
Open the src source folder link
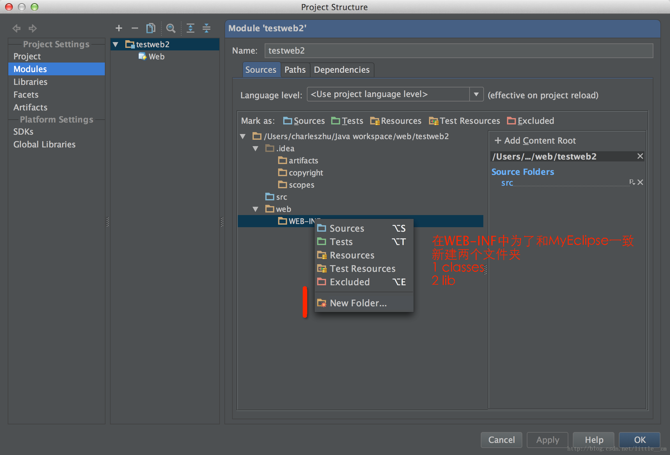tap(507, 183)
